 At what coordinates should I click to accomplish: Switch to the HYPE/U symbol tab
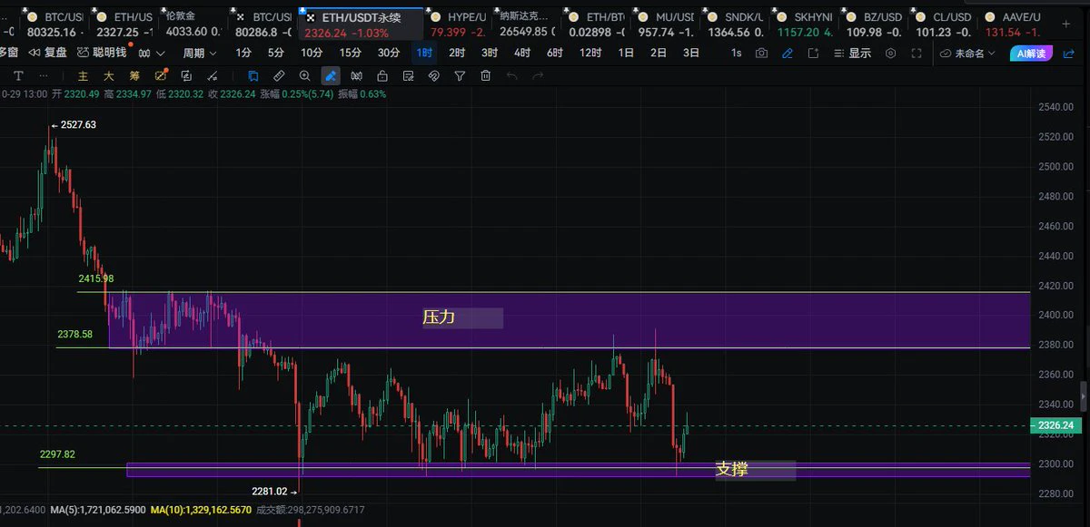[458, 24]
